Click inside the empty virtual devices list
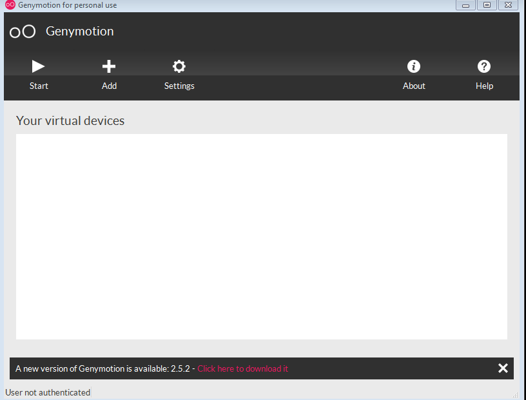This screenshot has height=400, width=526. (x=261, y=236)
